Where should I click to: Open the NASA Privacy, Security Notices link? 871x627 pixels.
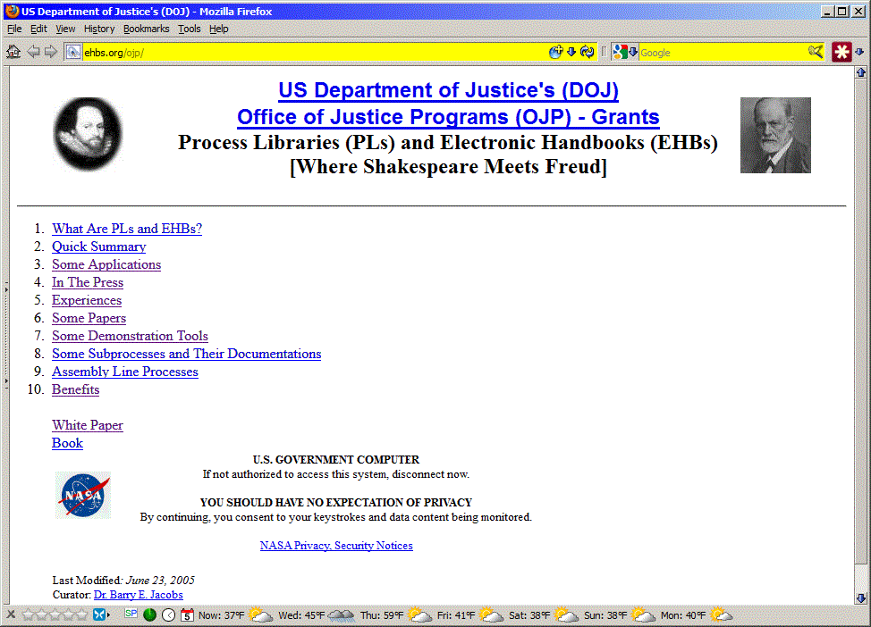(x=336, y=546)
